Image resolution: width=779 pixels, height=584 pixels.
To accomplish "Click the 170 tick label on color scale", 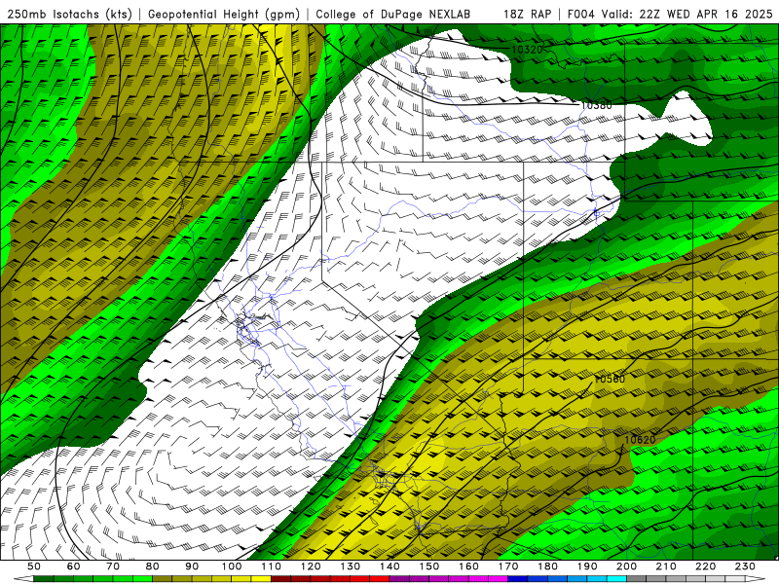I will pos(508,566).
